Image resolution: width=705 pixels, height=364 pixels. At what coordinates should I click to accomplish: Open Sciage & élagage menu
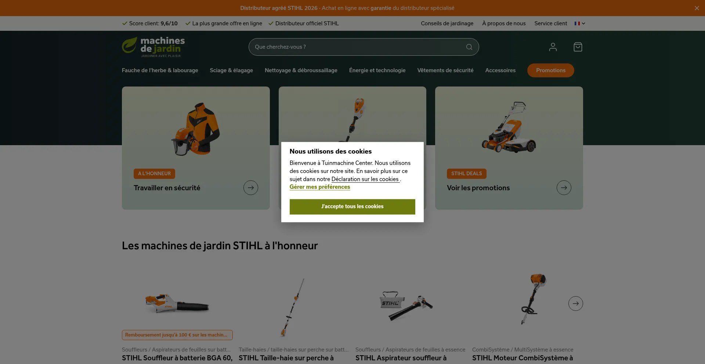click(x=231, y=70)
